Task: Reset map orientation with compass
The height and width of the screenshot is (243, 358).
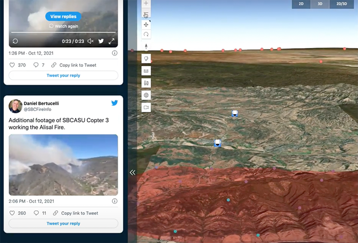Action: point(146,47)
